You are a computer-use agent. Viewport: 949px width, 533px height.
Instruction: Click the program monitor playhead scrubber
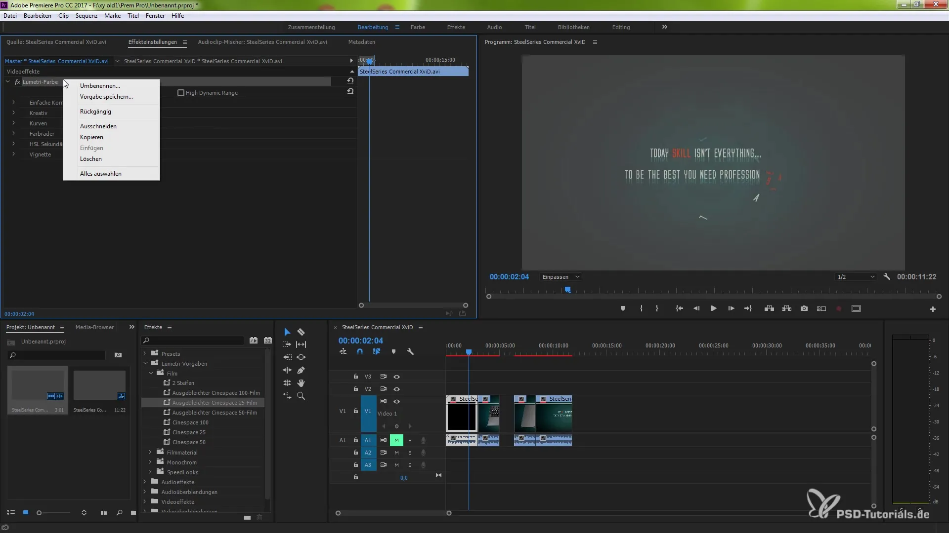[x=568, y=290]
